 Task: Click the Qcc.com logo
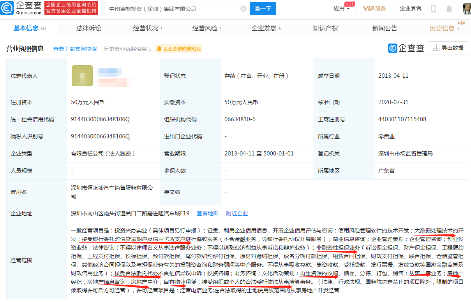click(21, 8)
